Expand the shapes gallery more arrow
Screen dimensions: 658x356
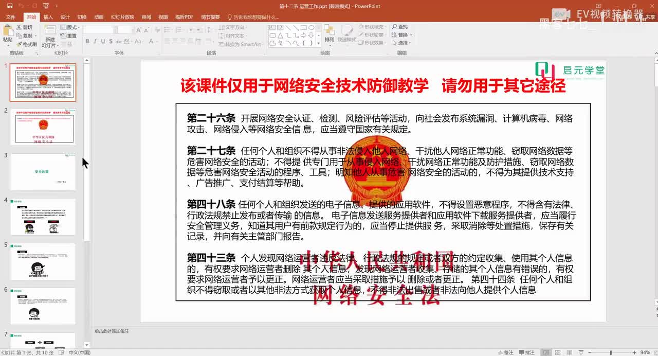tap(318, 43)
